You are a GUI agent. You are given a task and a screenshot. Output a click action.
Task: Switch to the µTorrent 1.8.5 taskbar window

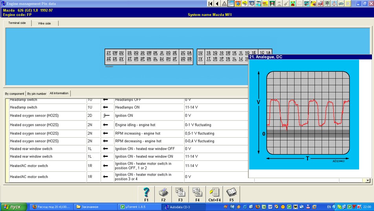click(x=139, y=207)
